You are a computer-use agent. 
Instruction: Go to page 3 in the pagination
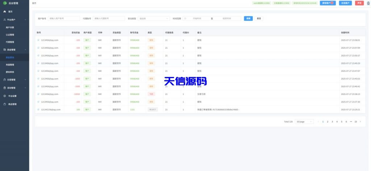click(332, 122)
